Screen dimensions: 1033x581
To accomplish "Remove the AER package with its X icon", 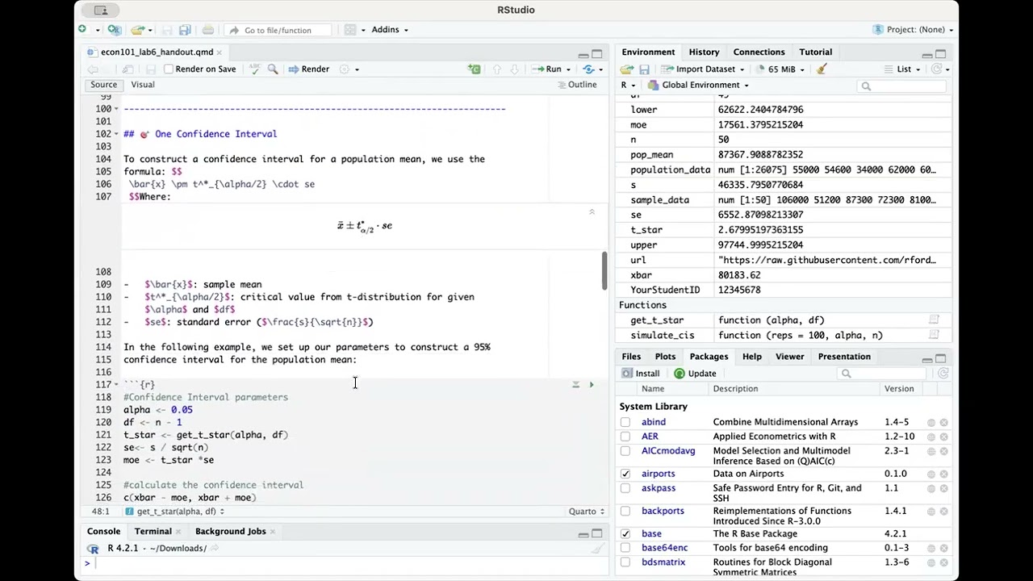I will tap(943, 437).
